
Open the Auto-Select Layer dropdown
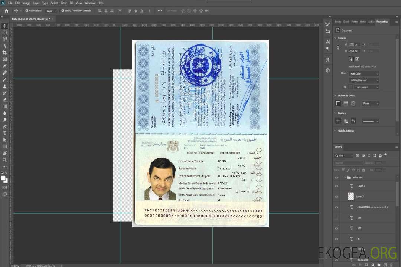pos(51,11)
